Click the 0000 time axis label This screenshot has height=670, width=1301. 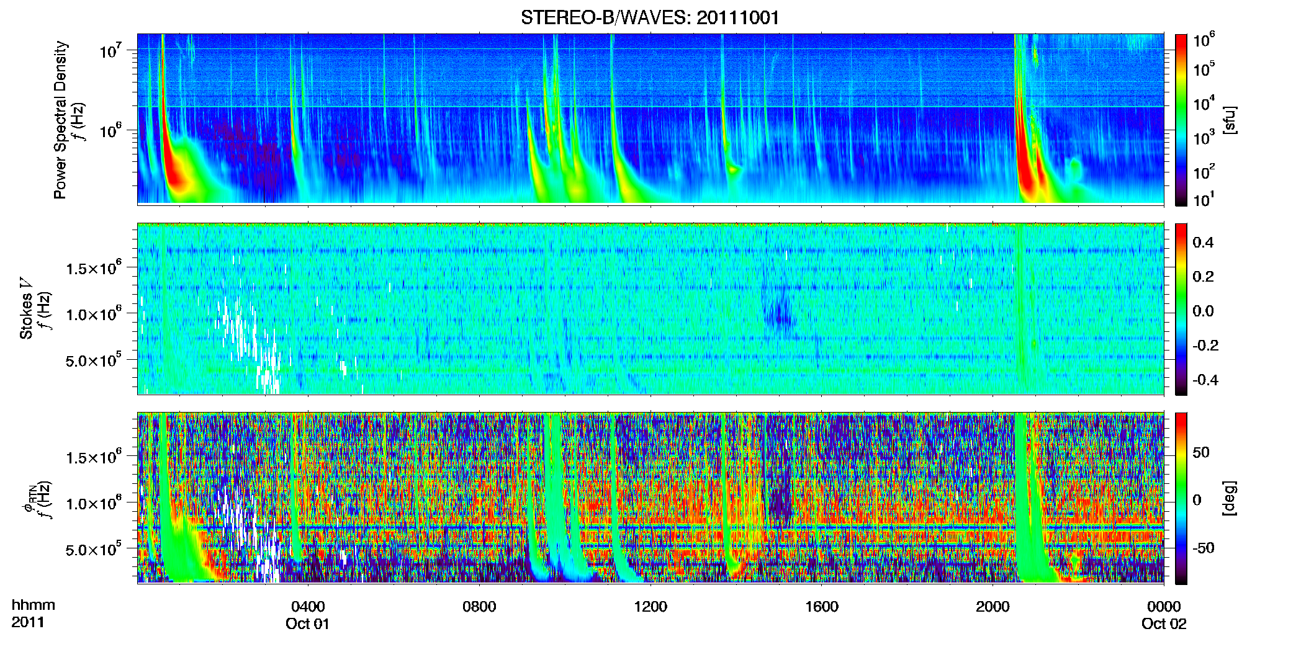[1164, 607]
